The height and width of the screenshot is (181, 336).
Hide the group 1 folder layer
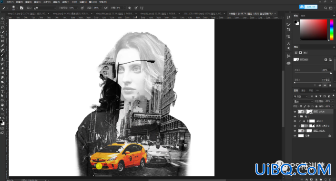(x=295, y=116)
